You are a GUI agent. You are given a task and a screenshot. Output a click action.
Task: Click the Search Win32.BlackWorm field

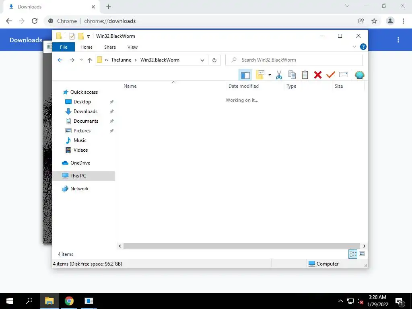294,60
